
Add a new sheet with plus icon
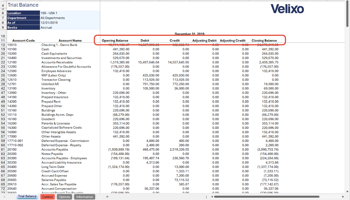pyautogui.click(x=107, y=197)
